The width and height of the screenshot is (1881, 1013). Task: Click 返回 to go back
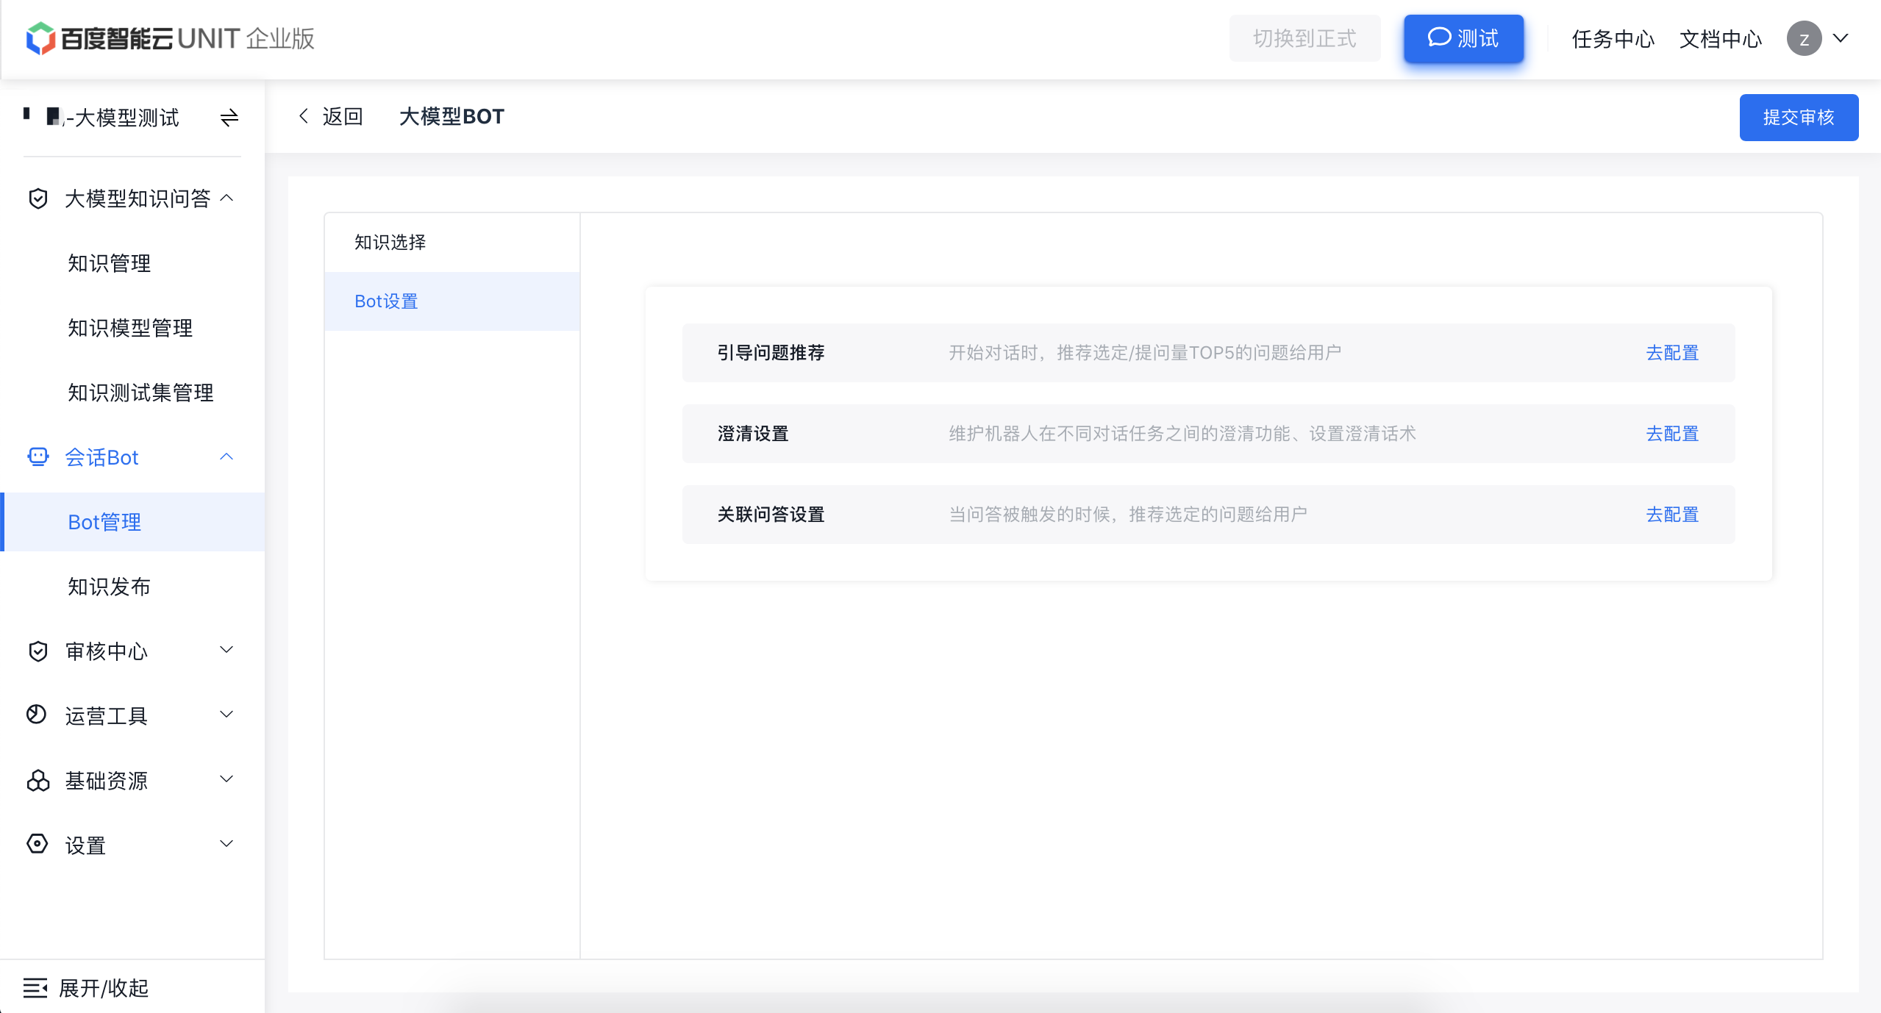[x=343, y=116]
